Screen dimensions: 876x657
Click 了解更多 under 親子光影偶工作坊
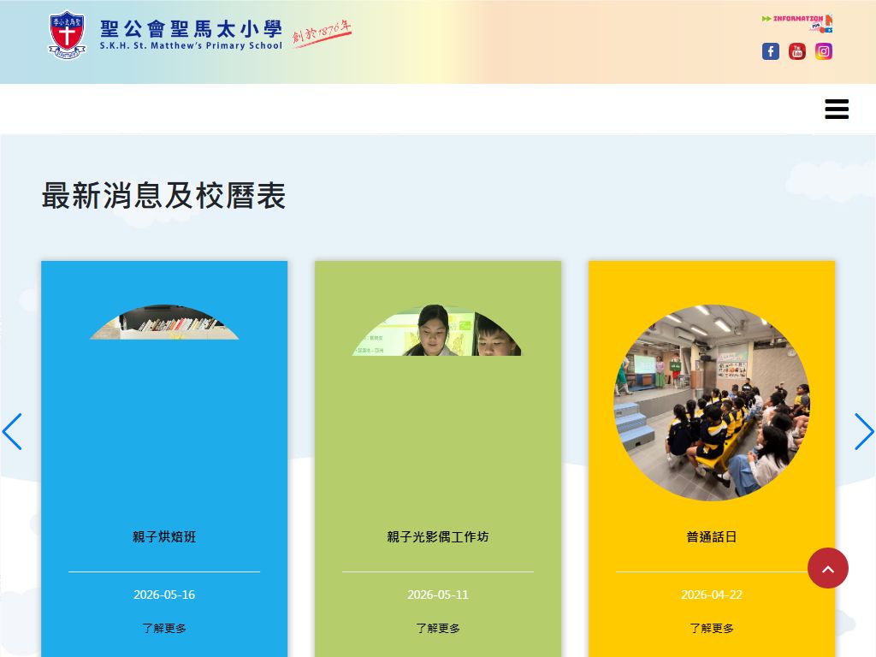438,628
